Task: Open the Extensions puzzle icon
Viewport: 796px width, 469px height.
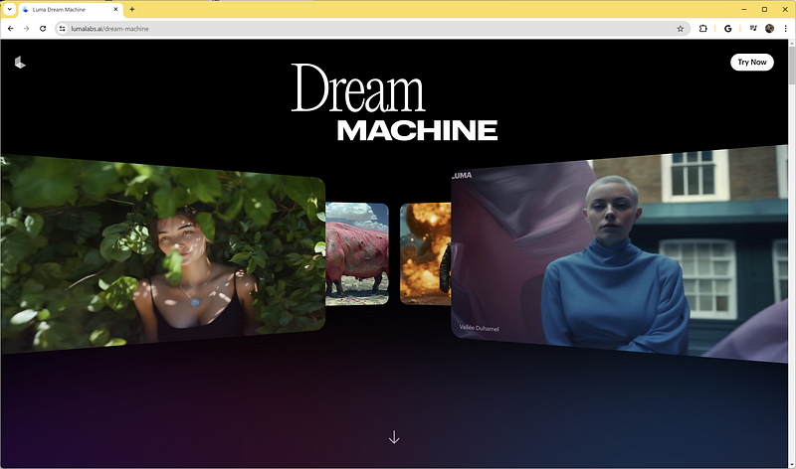Action: [x=703, y=29]
